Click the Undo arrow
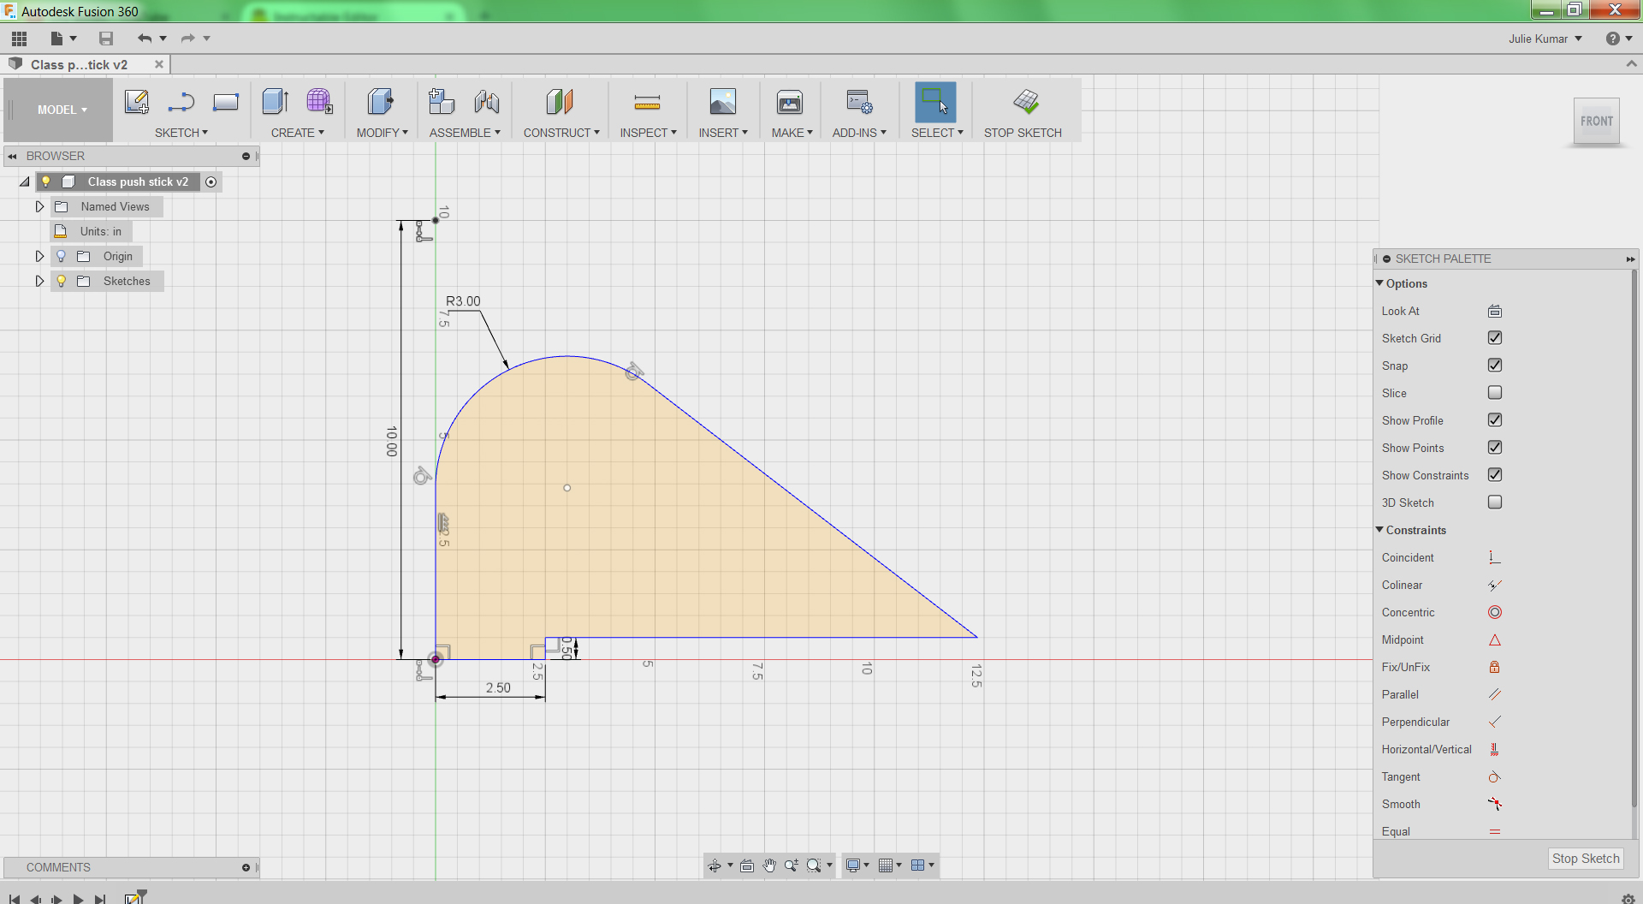The height and width of the screenshot is (904, 1643). (x=145, y=39)
